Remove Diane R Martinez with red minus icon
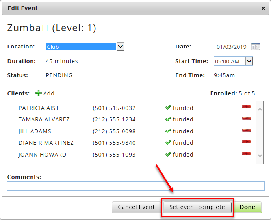The width and height of the screenshot is (271, 220). [246, 142]
